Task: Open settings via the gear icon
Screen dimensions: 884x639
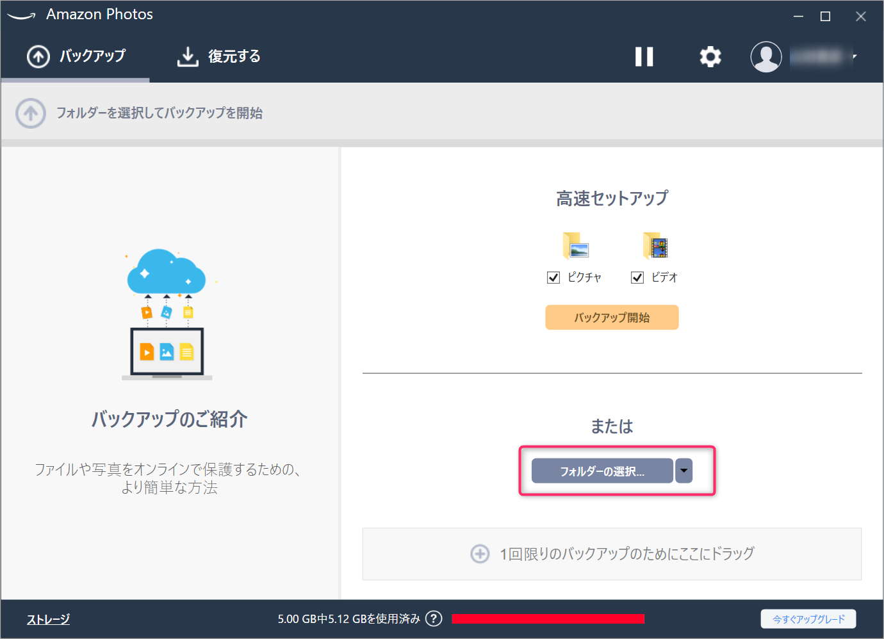Action: (x=710, y=57)
